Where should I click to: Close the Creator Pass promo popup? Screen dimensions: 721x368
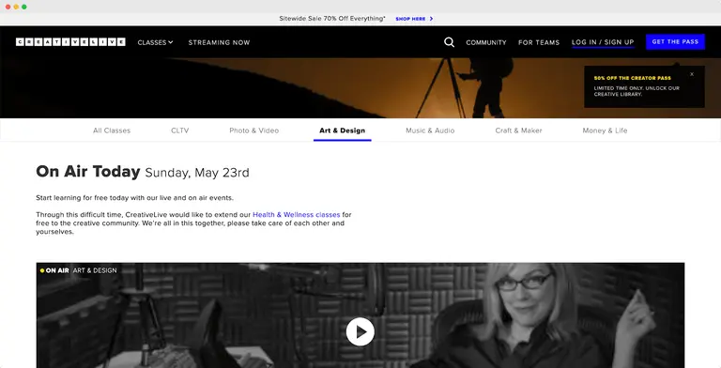tap(692, 74)
